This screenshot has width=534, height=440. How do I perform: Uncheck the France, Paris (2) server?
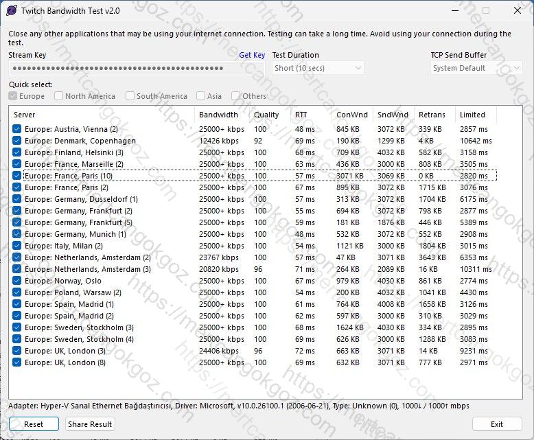coord(16,187)
